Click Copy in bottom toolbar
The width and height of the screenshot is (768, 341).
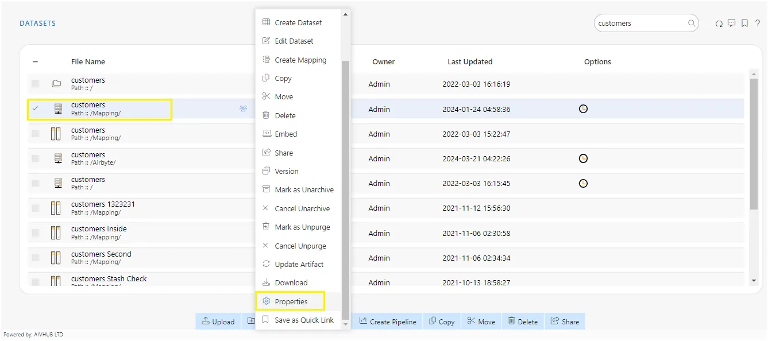pyautogui.click(x=442, y=321)
